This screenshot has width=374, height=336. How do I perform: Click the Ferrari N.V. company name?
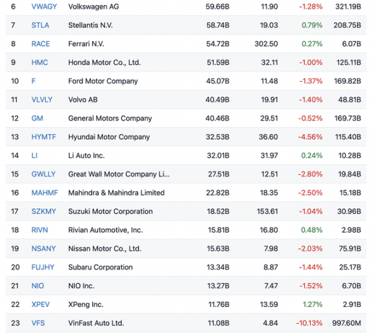(86, 44)
